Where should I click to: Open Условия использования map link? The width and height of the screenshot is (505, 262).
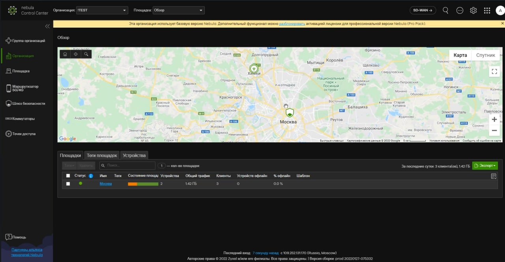(444, 141)
